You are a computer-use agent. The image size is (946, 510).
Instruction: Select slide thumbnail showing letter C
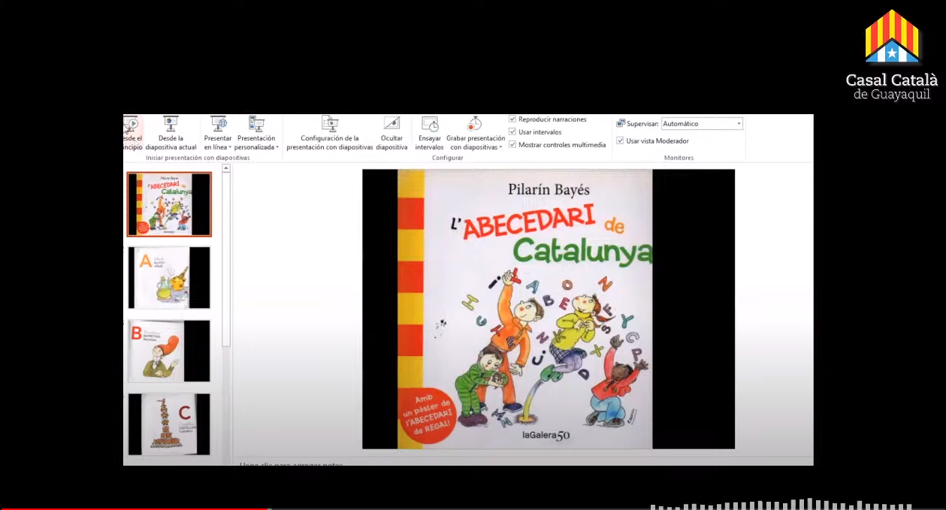[169, 424]
